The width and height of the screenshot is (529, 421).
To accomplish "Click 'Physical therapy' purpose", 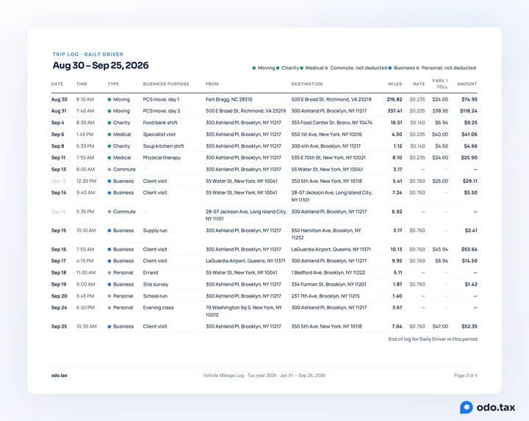I will pyautogui.click(x=162, y=157).
